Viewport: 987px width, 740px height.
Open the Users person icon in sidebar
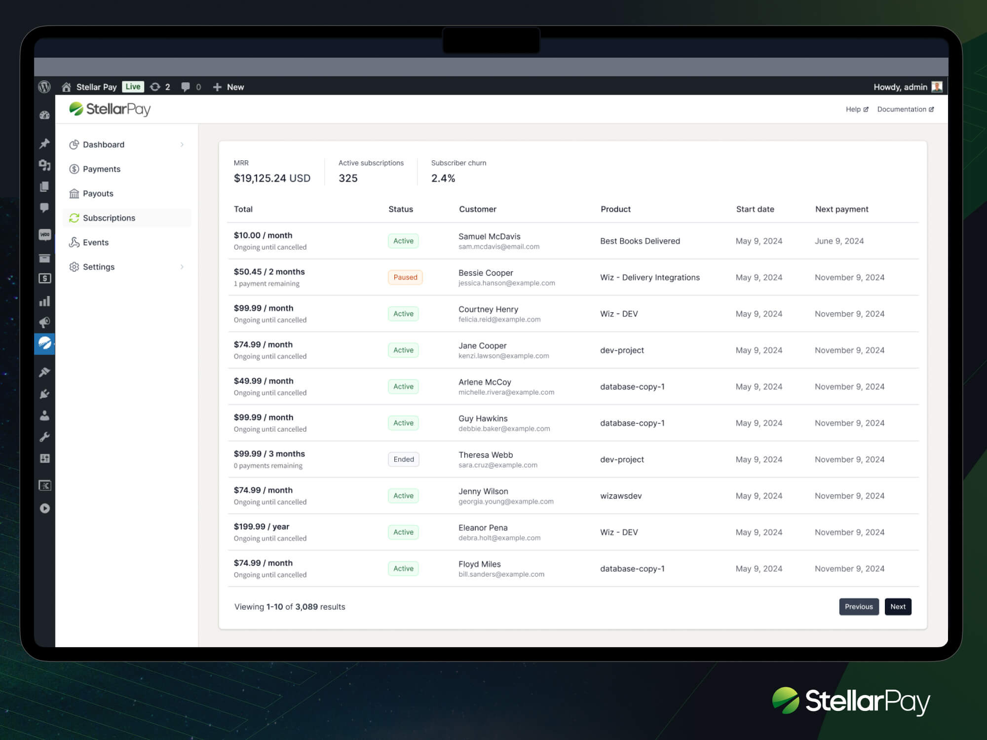[x=44, y=415]
